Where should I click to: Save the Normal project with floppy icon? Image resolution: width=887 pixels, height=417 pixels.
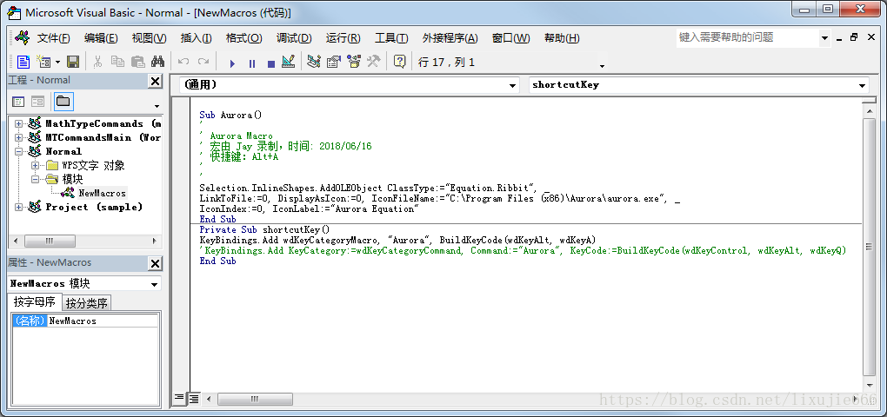pos(73,62)
